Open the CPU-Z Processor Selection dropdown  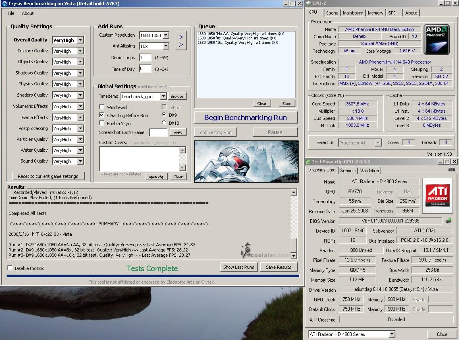coord(378,143)
